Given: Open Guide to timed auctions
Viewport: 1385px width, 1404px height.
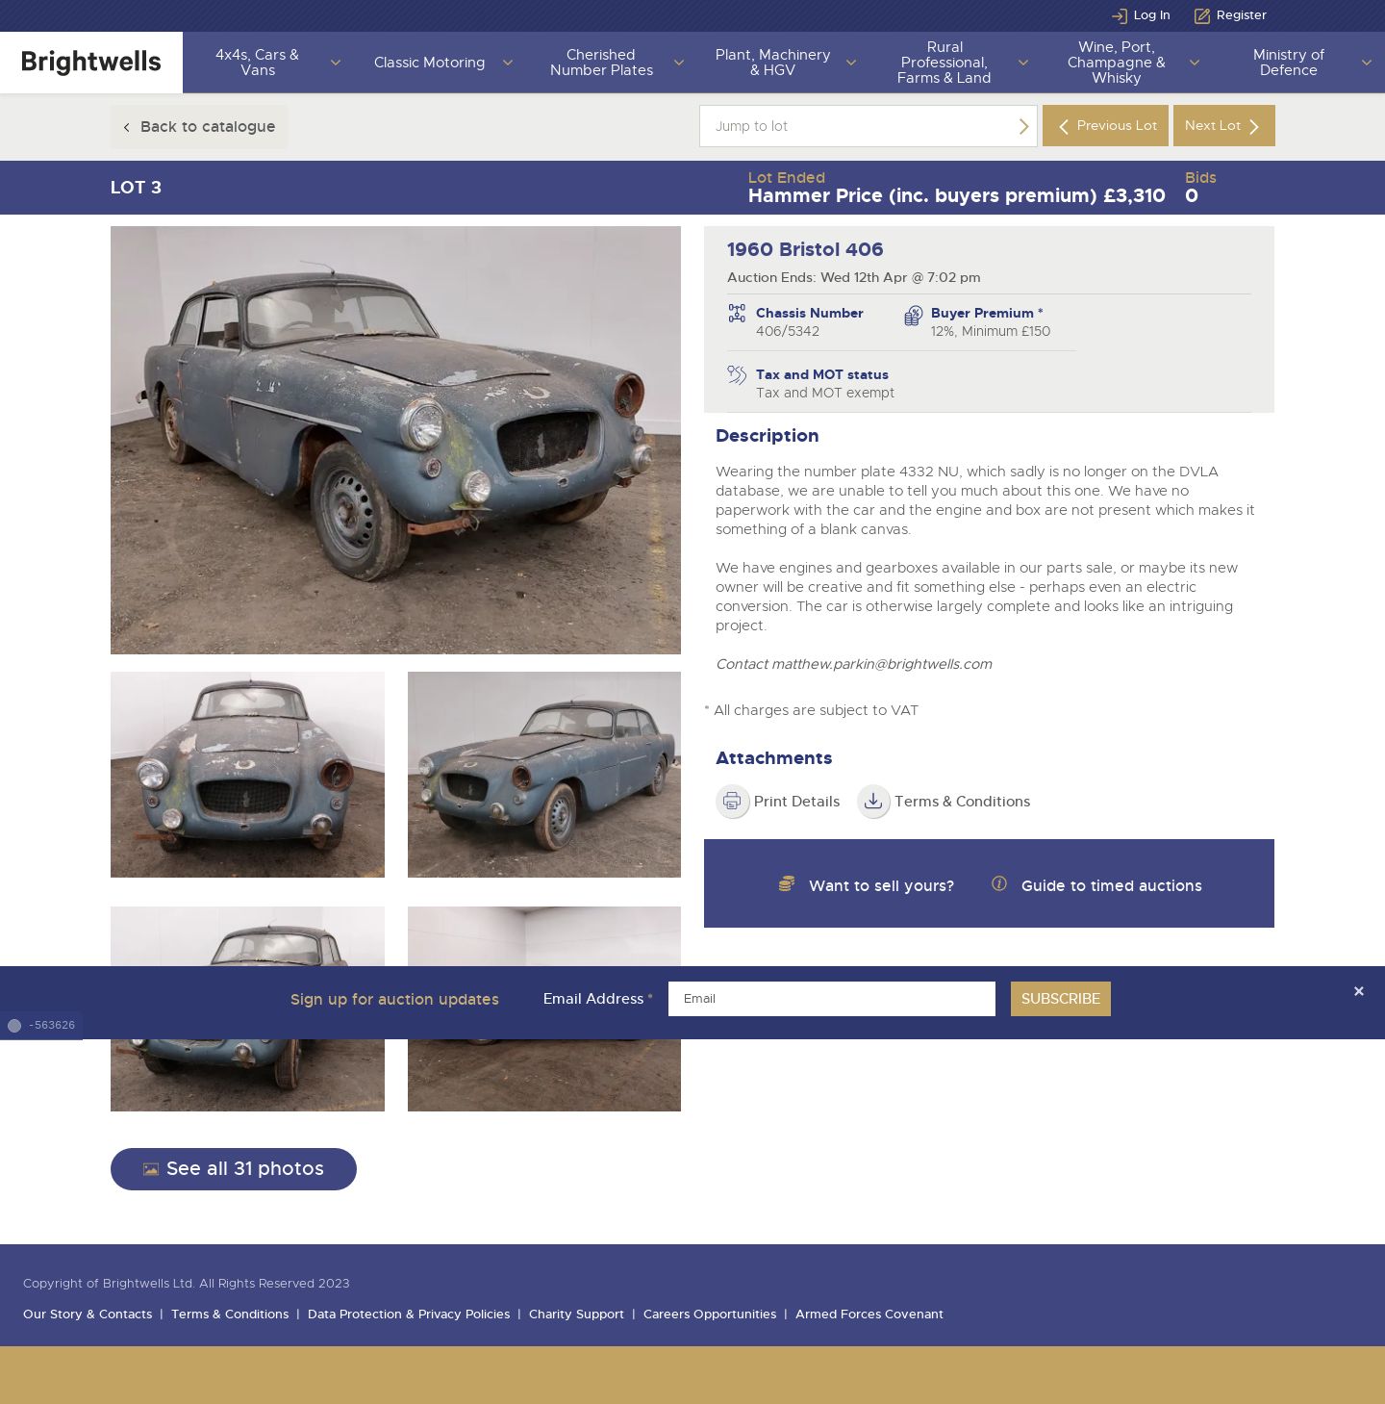Looking at the screenshot, I should tap(1111, 886).
